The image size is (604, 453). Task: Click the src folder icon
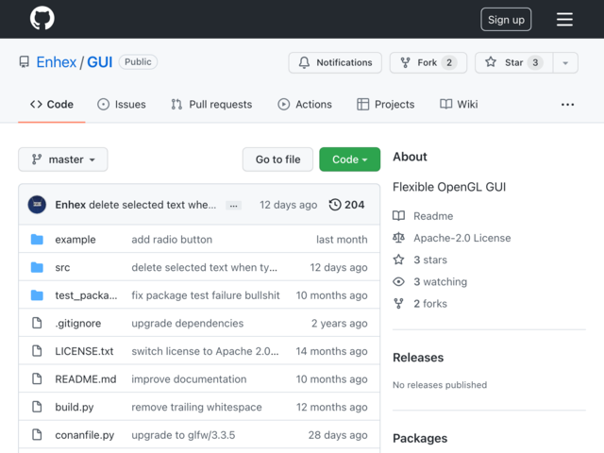click(x=37, y=267)
